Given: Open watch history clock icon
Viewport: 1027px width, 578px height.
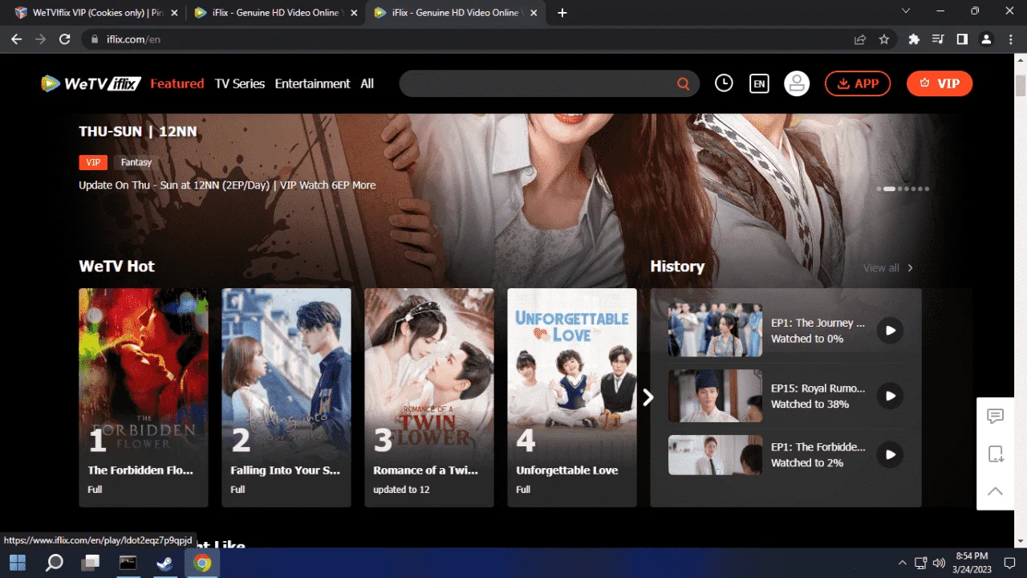Looking at the screenshot, I should coord(724,83).
